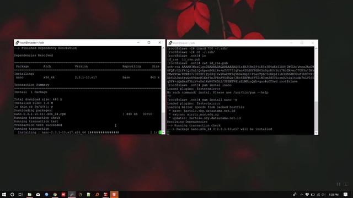Screen dimensions: 353x198
Task: Open Dropbox from the system tray
Action: click(x=307, y=194)
